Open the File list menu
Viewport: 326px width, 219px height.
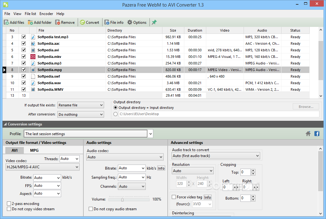[x=30, y=14]
